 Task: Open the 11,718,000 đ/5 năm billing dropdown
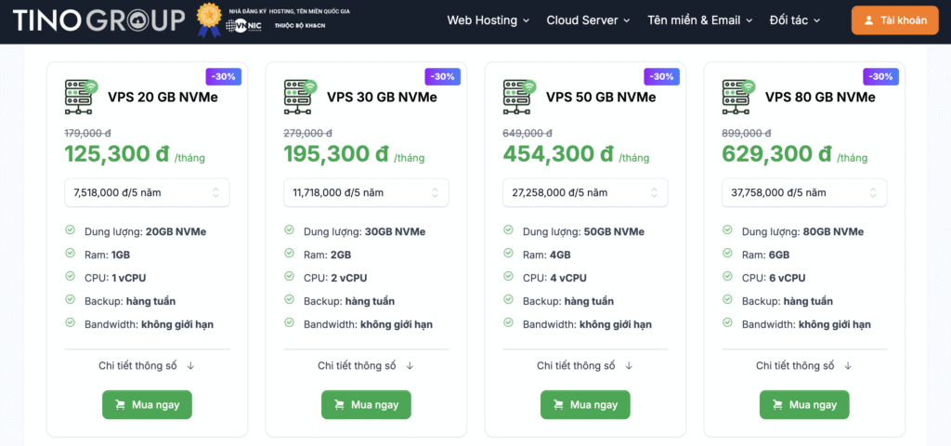pyautogui.click(x=366, y=192)
